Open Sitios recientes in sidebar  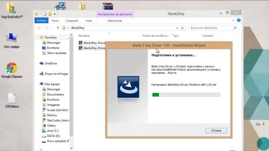coord(57,53)
